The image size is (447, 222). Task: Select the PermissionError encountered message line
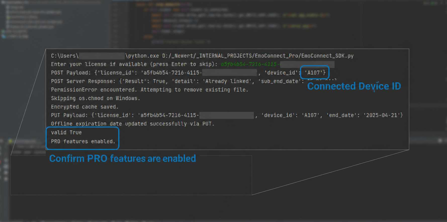pyautogui.click(x=150, y=90)
